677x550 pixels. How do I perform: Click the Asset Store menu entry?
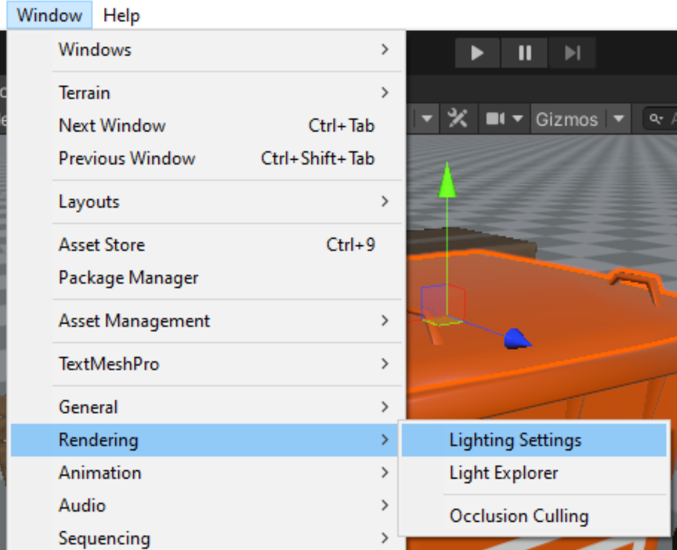tap(102, 245)
